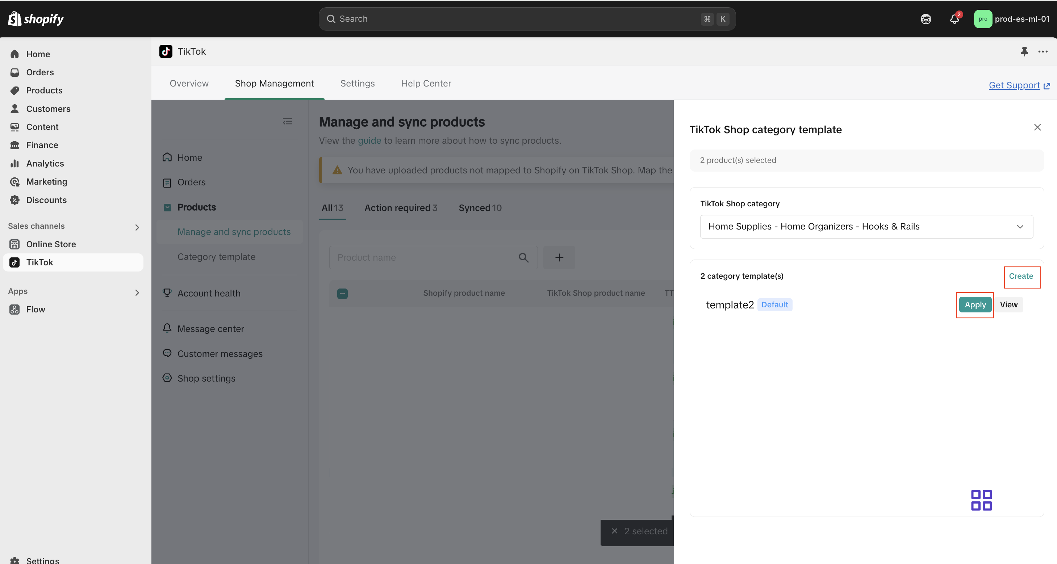The height and width of the screenshot is (564, 1057).
Task: Click the Default badge next to template2
Action: (774, 305)
